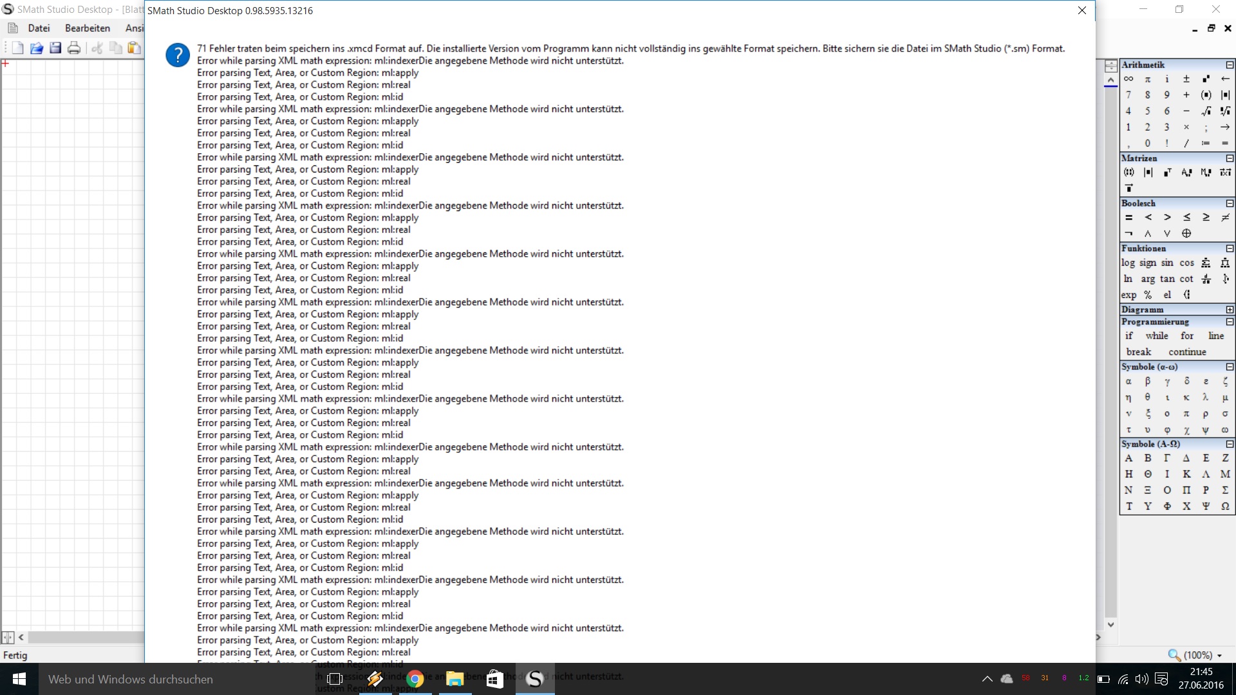Open the Datei menu

point(39,28)
